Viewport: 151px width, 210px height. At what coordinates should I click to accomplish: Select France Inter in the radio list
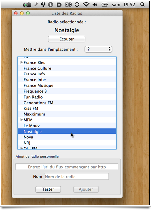coord(67,80)
